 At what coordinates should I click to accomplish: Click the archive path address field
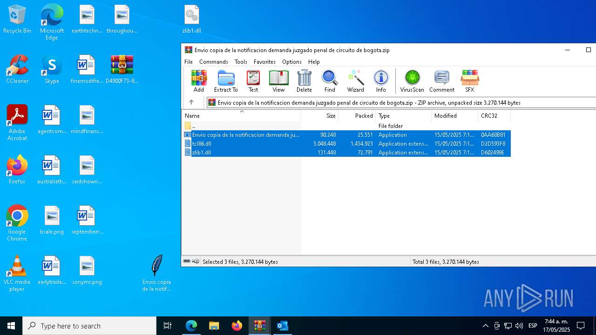401,102
